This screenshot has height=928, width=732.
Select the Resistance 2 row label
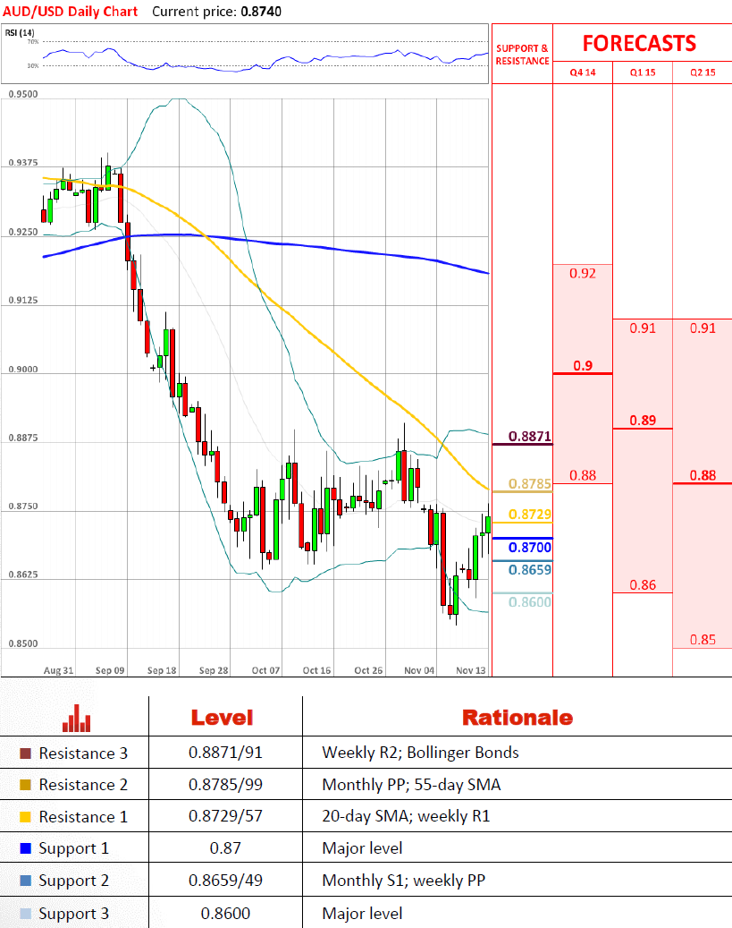click(x=83, y=785)
